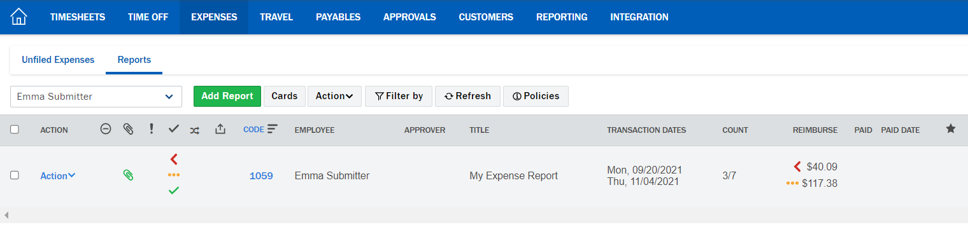Open report code 1059 link
Screen dimensions: 968x232
tap(261, 176)
